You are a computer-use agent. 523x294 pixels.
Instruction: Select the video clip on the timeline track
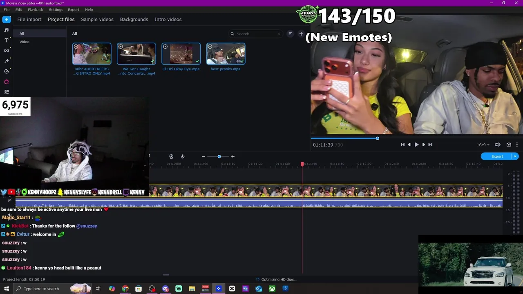(x=326, y=191)
